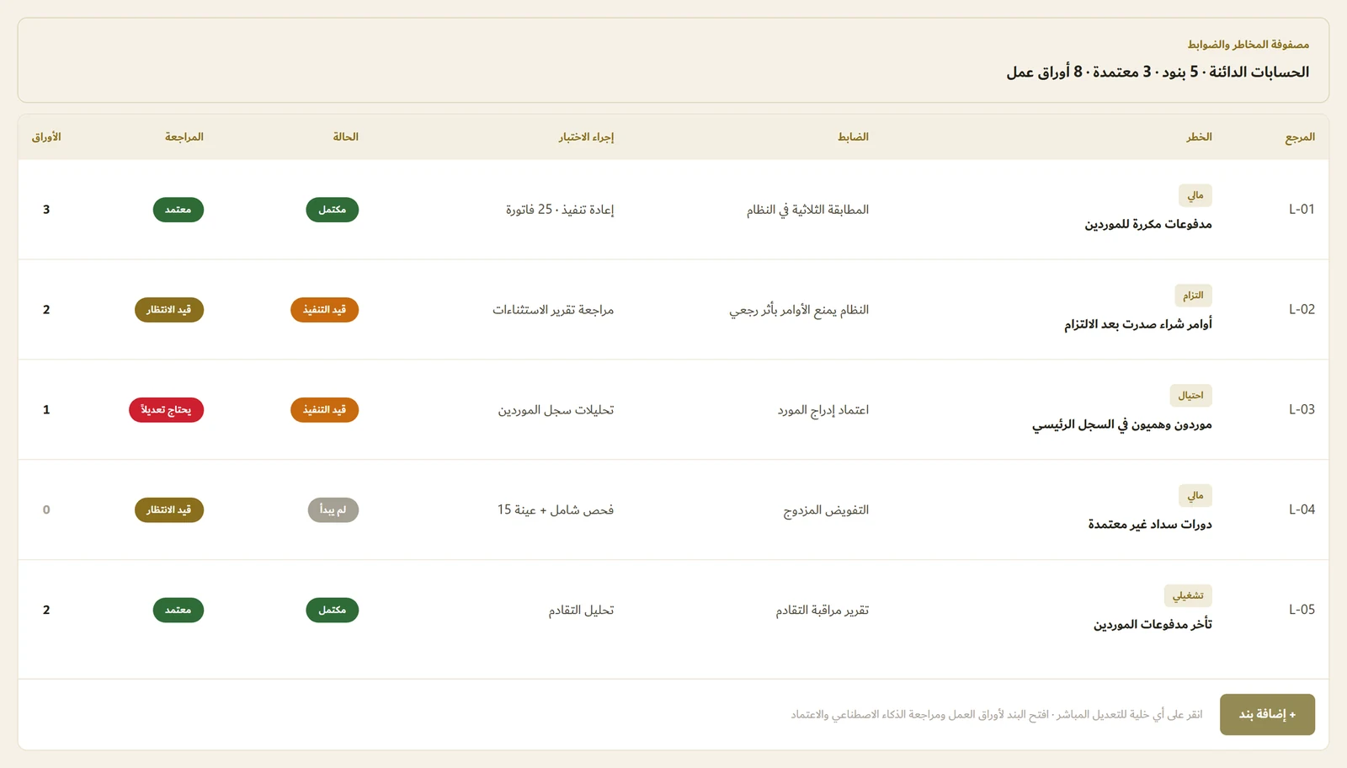Open row reference L-04
This screenshot has width=1347, height=768.
click(x=1302, y=509)
